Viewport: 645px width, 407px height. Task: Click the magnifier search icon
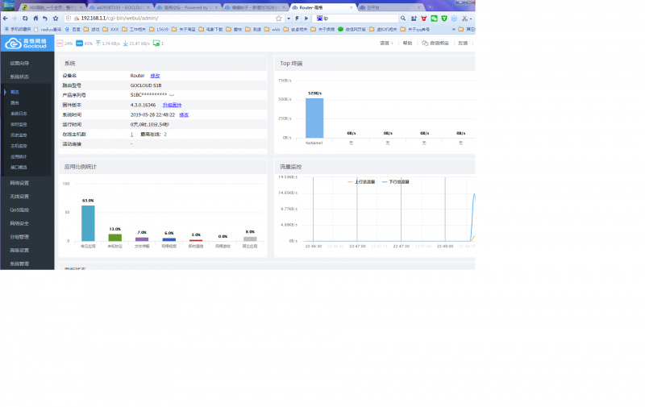coord(403,18)
